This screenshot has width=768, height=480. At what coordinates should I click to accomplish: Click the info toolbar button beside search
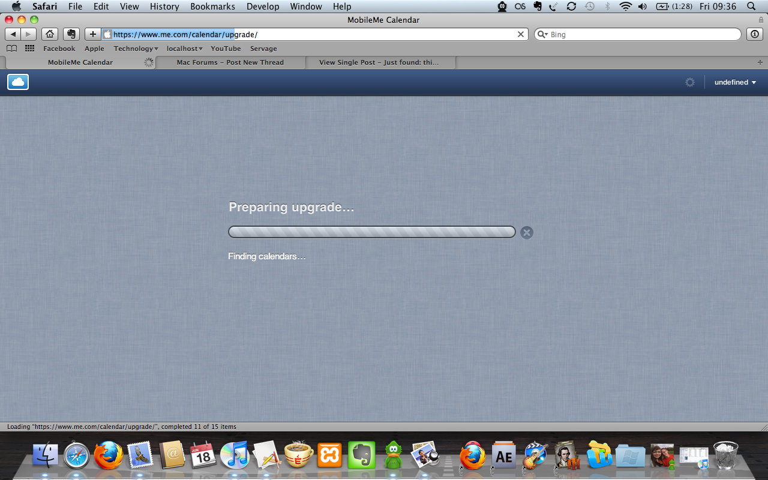pyautogui.click(x=755, y=34)
